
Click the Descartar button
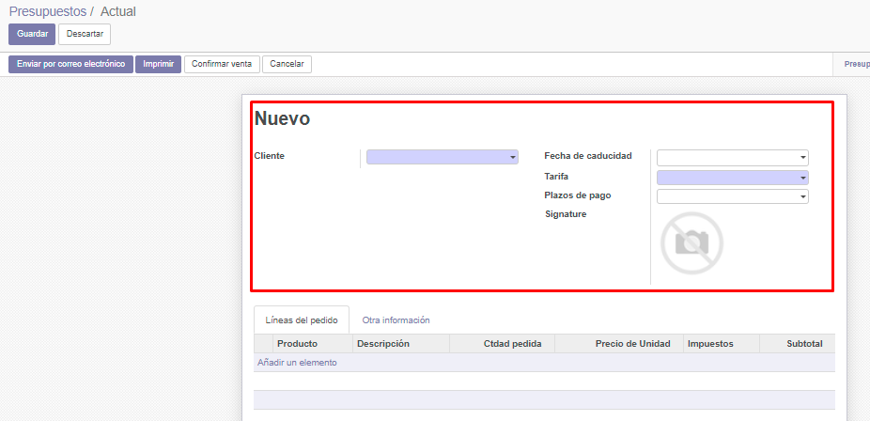point(85,34)
